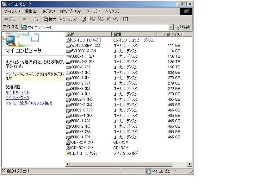The height and width of the screenshot is (190, 253).
Task: Open the ヘルプ(H) menu
Action: [x=112, y=11]
